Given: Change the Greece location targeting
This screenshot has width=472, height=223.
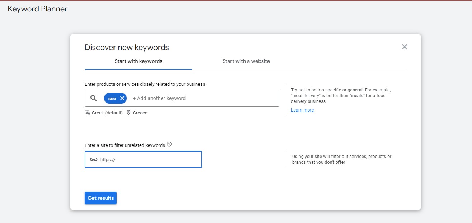Looking at the screenshot, I should click(140, 113).
